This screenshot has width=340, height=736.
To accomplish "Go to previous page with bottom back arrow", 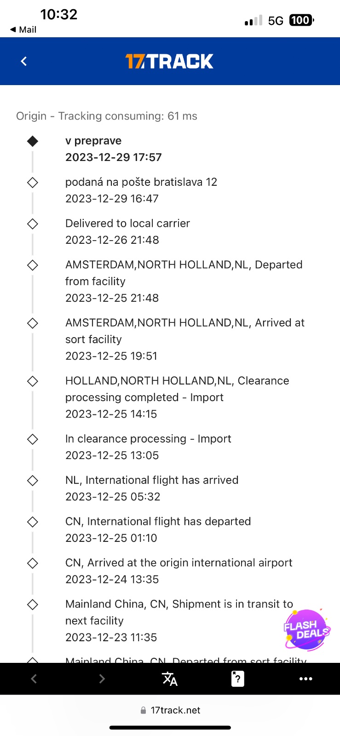I will point(34,678).
